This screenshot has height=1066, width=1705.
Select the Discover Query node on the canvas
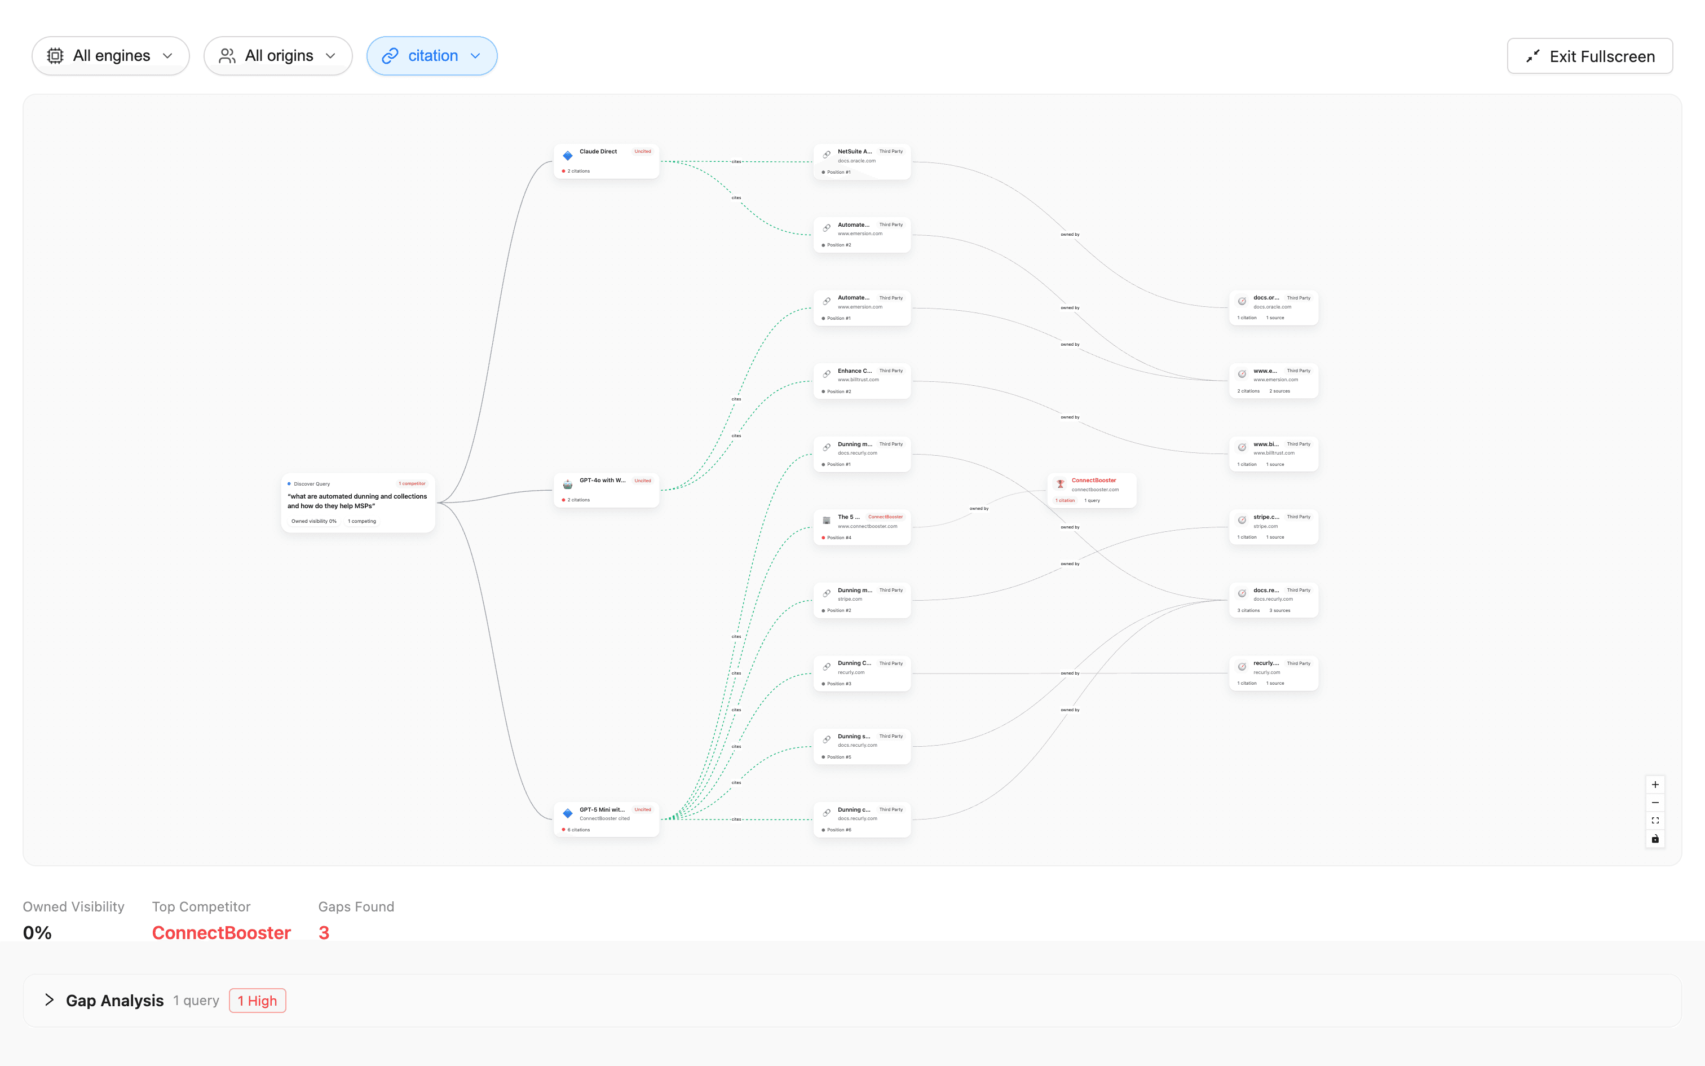tap(358, 502)
